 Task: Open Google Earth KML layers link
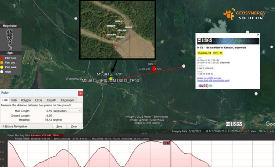(x=213, y=80)
